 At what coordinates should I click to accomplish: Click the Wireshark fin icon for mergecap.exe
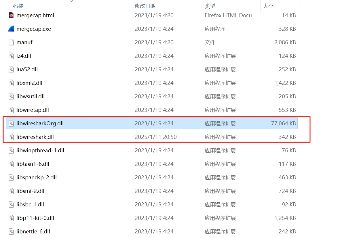pos(11,29)
